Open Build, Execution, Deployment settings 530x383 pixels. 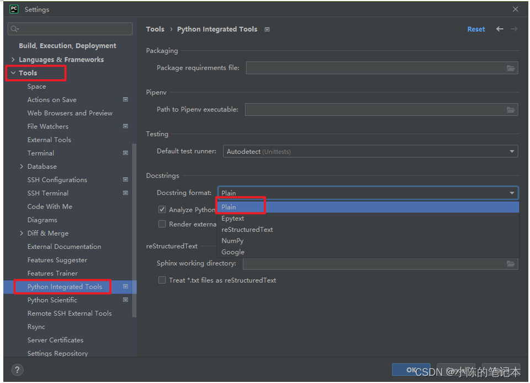tap(67, 46)
